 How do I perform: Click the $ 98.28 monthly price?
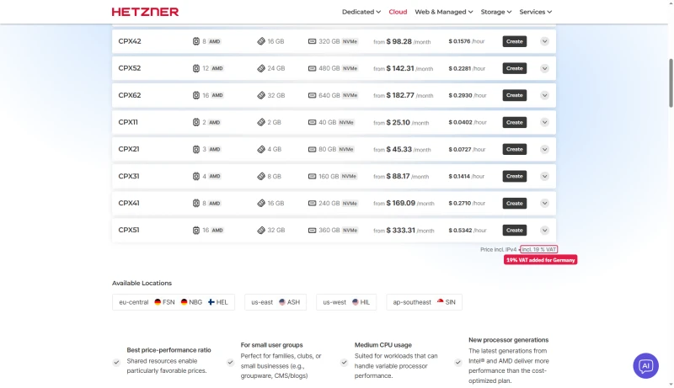pyautogui.click(x=399, y=41)
